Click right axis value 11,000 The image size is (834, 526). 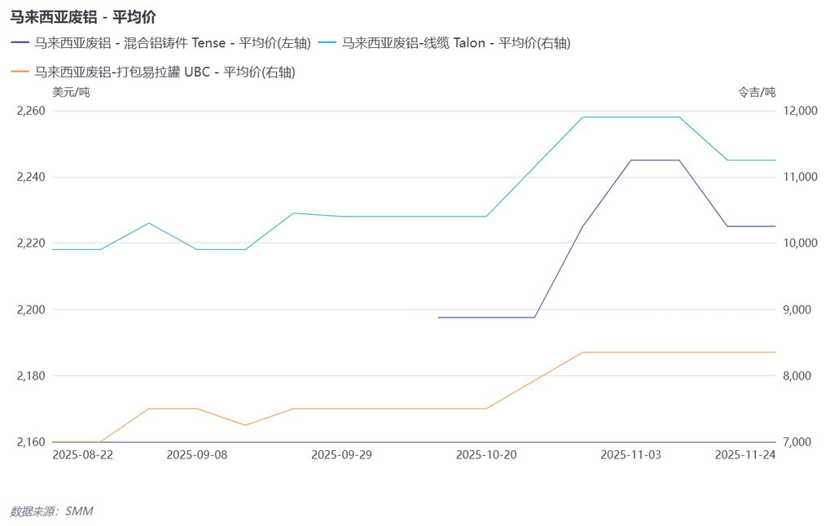click(801, 178)
